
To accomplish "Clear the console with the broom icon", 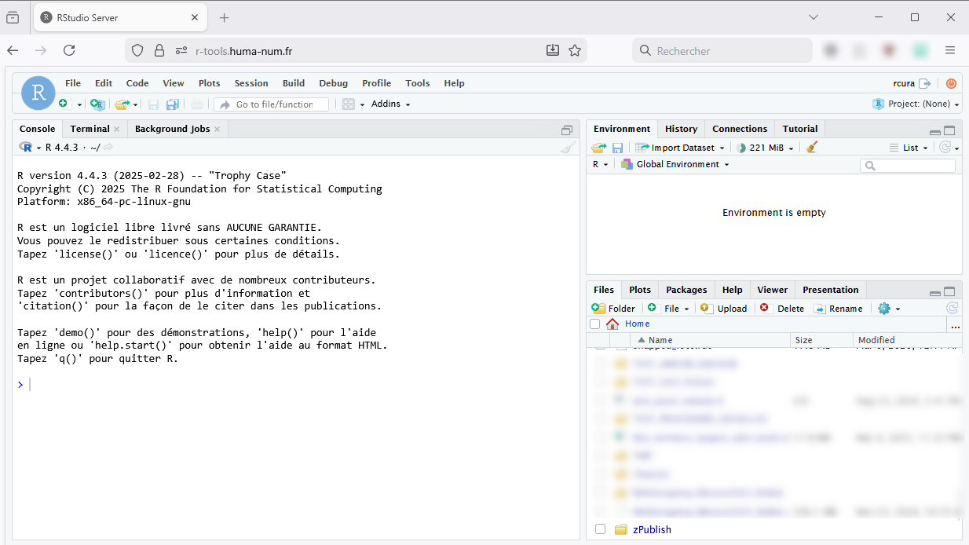I will click(568, 148).
